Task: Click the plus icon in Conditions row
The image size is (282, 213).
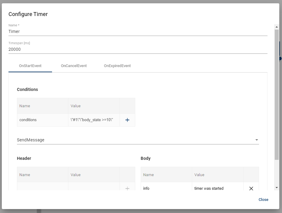Action: tap(127, 120)
